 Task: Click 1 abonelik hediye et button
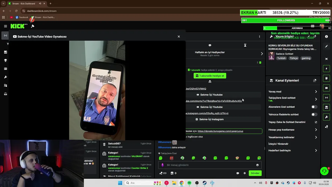coord(210,76)
